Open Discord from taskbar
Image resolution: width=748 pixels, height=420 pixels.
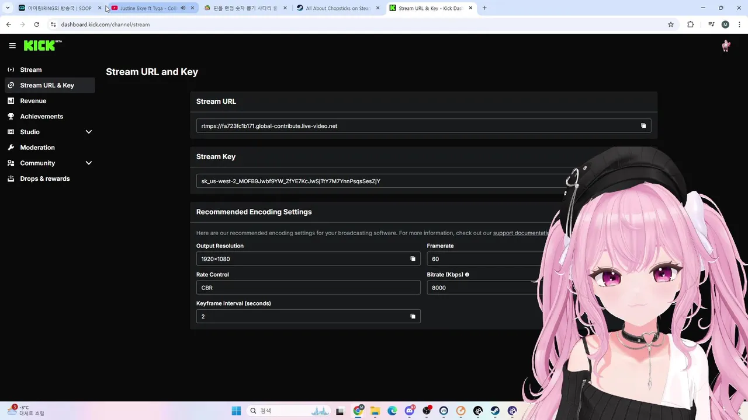tap(410, 411)
